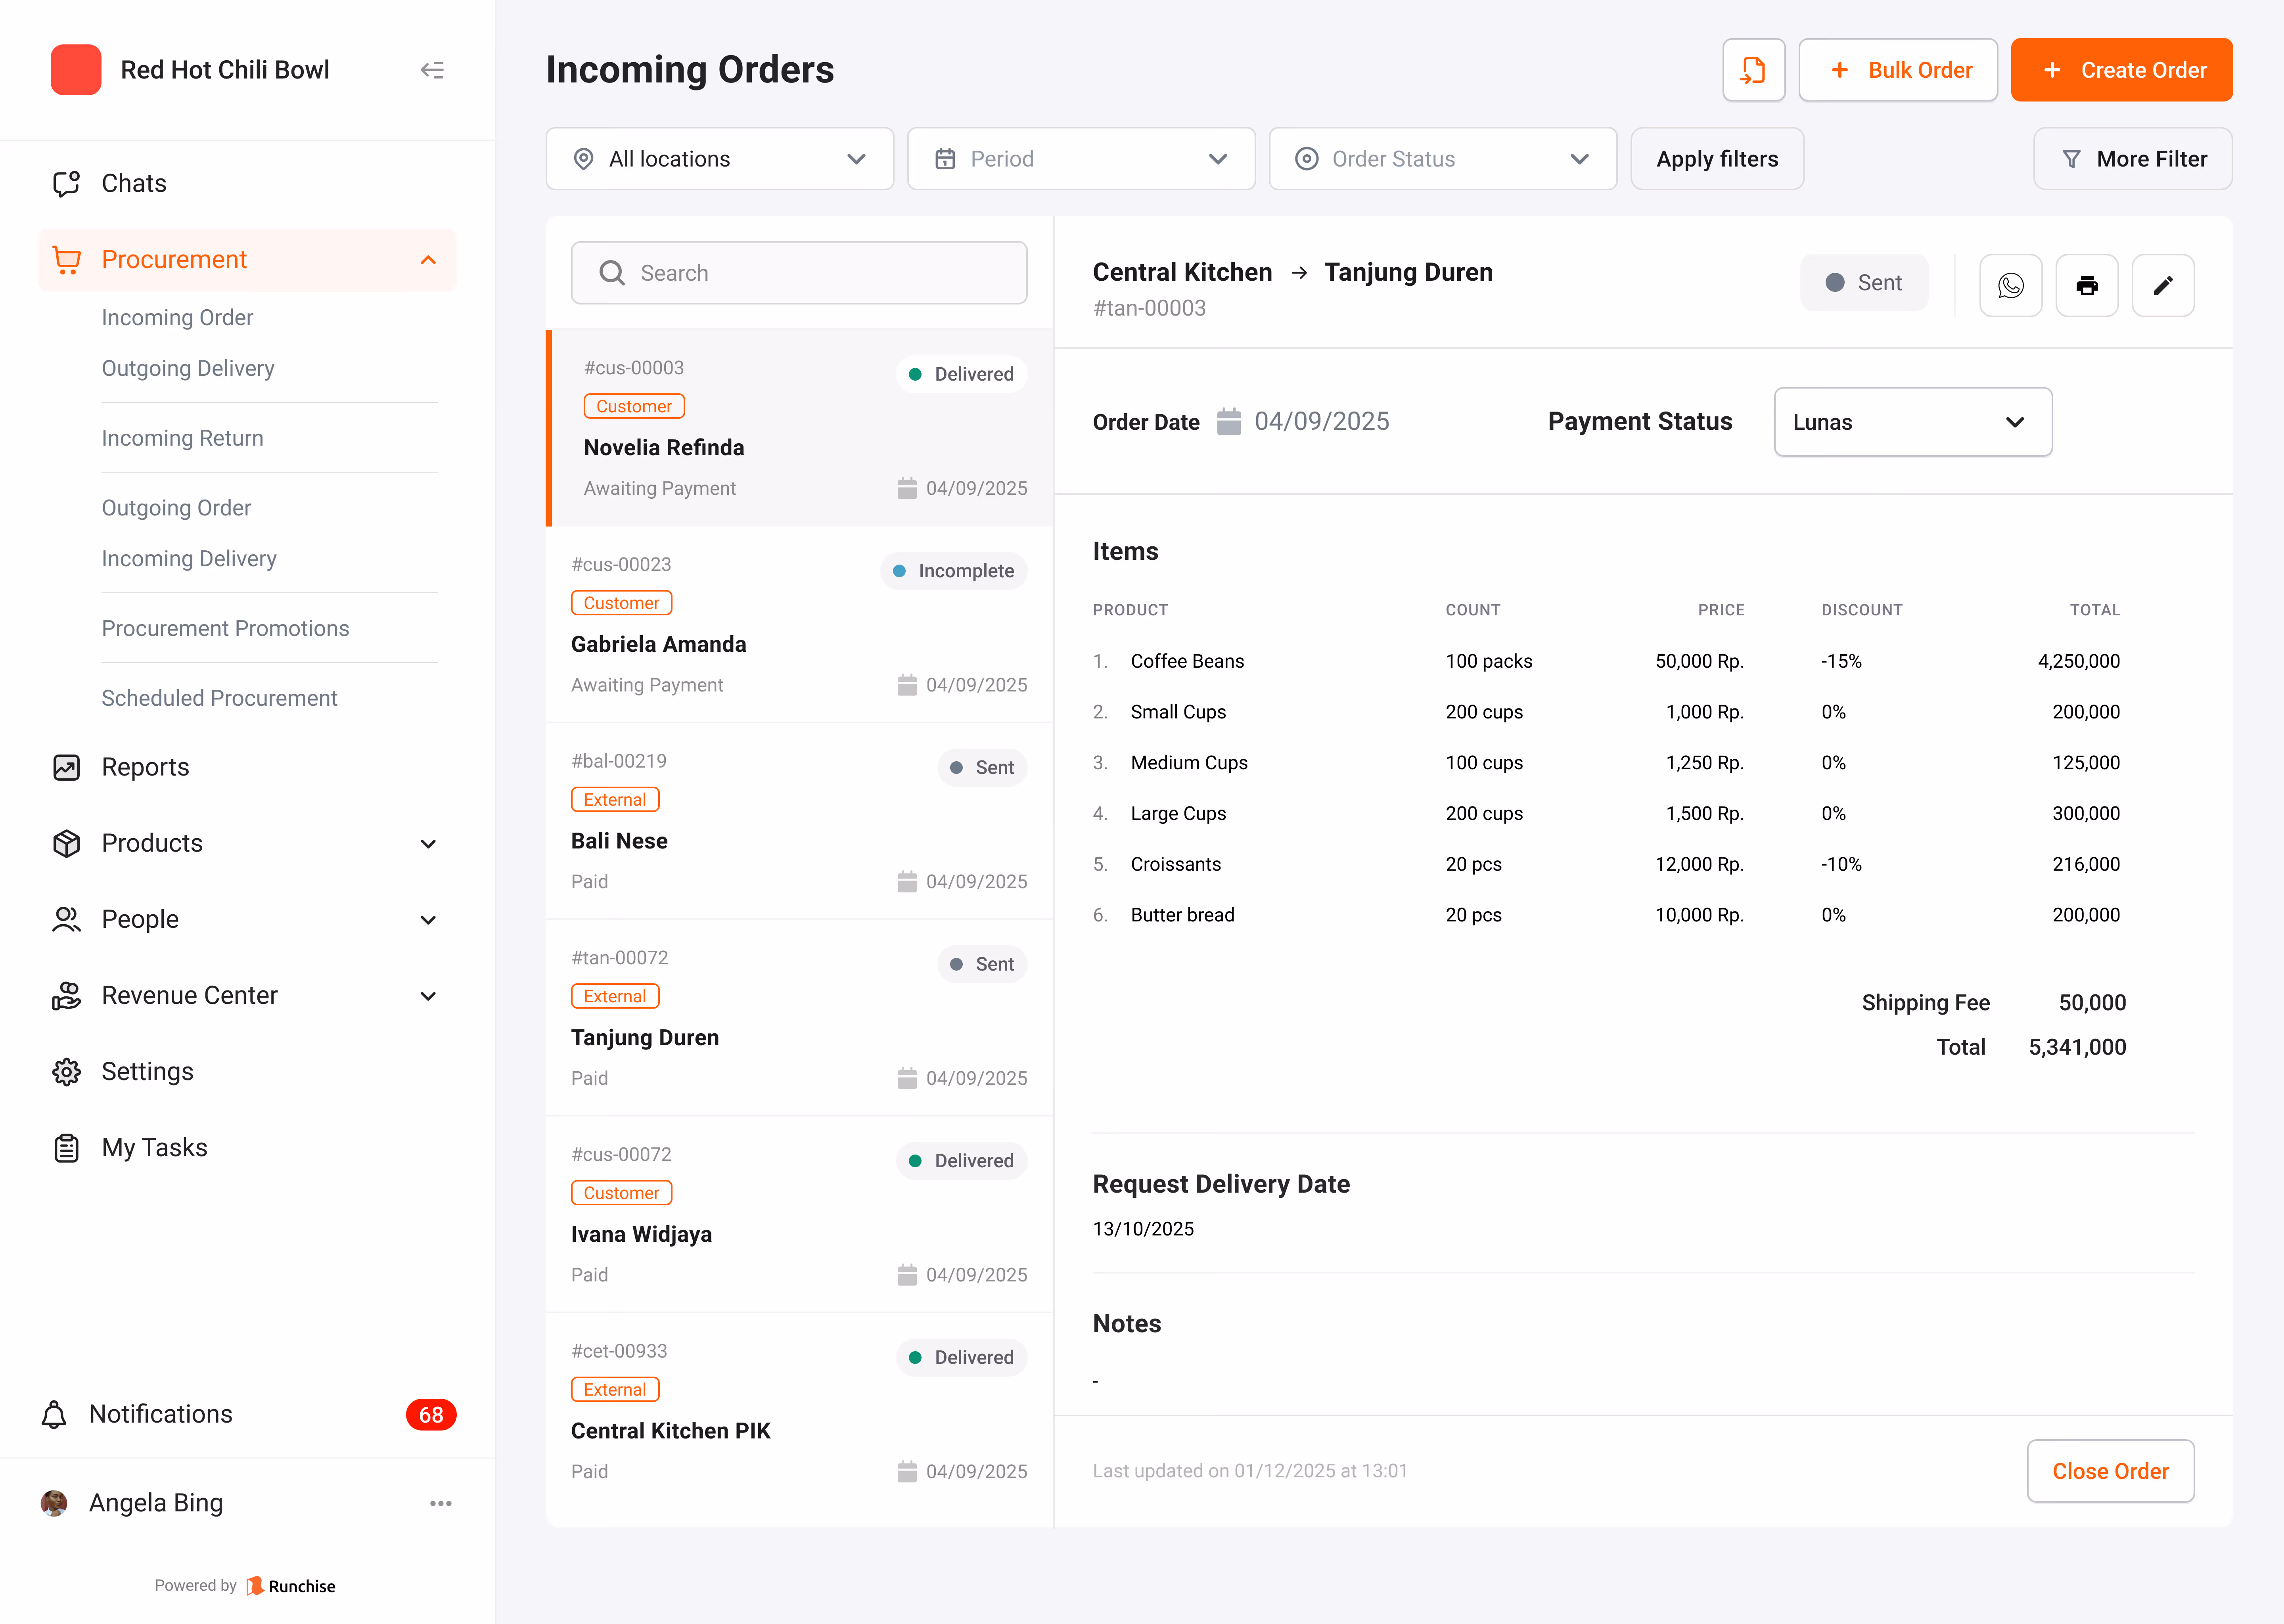Open the three-dot menu next to Angela Bing

click(441, 1503)
